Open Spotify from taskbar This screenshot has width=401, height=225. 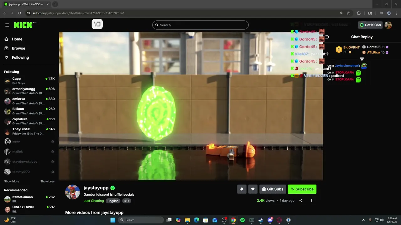[242, 220]
